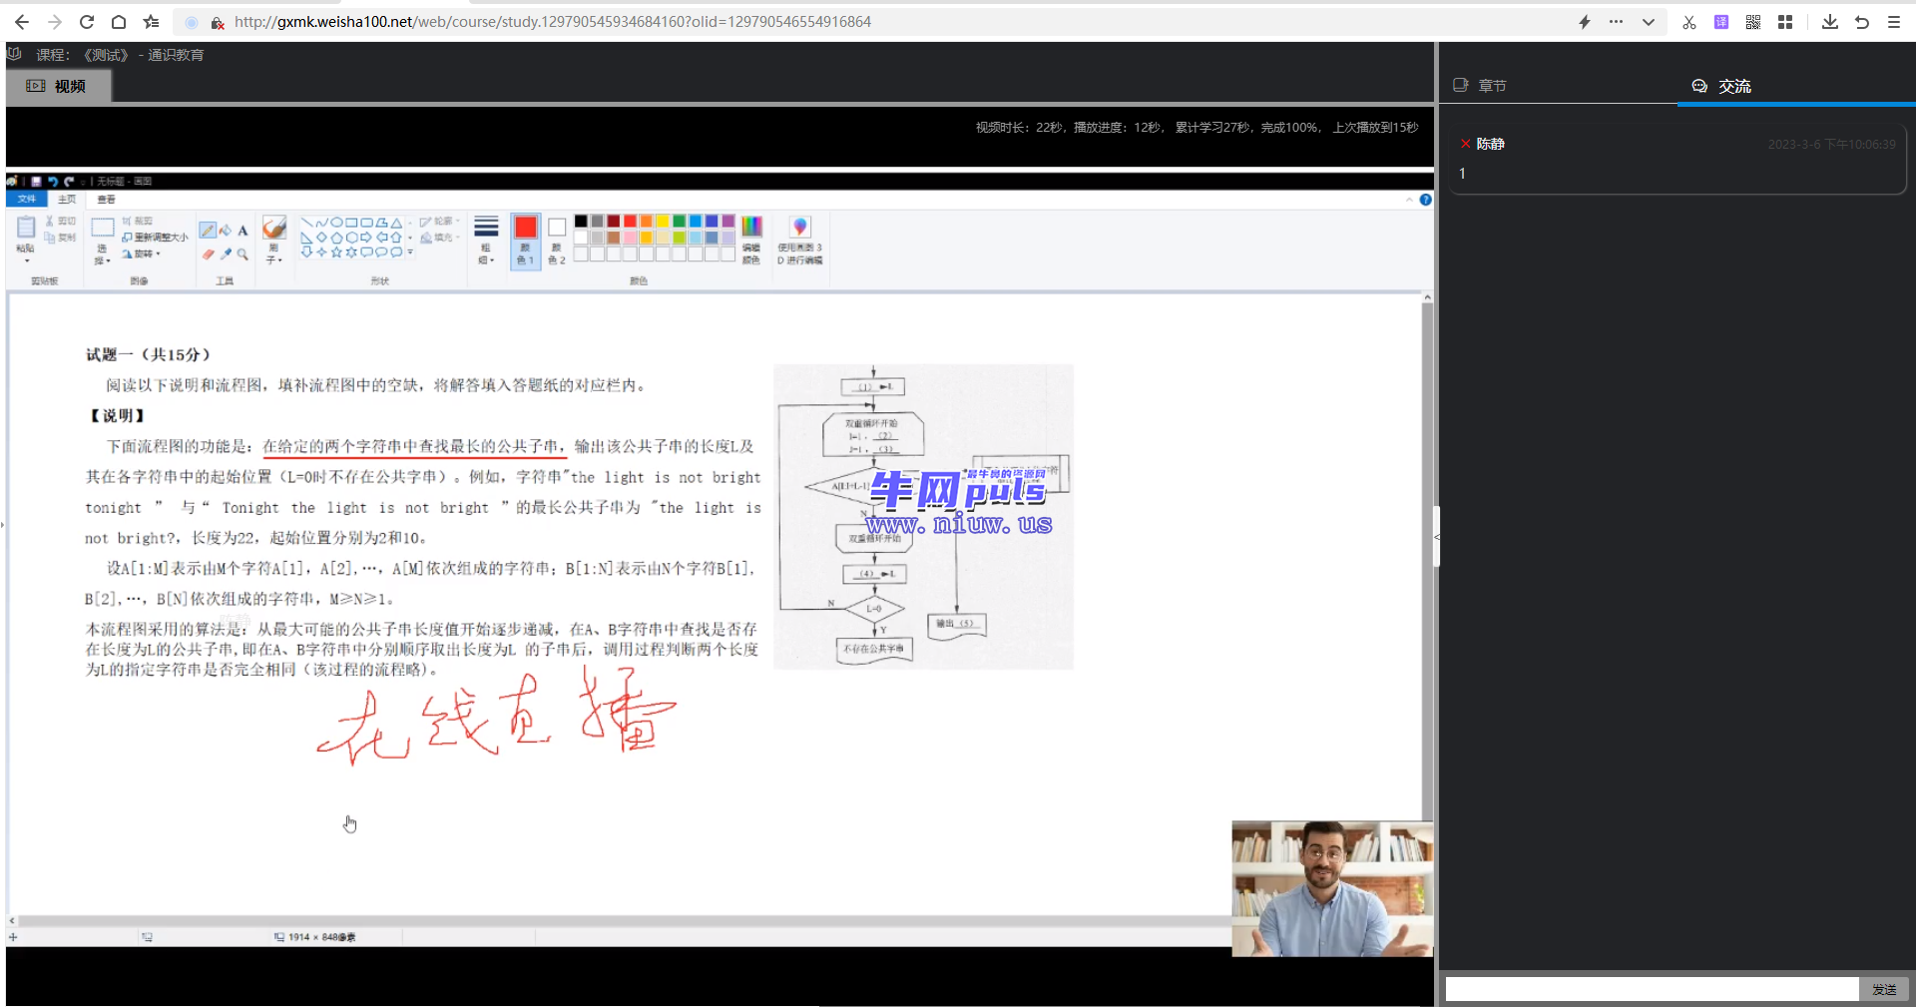This screenshot has height=1007, width=1916.
Task: Click the page URL in address bar
Action: tap(553, 22)
